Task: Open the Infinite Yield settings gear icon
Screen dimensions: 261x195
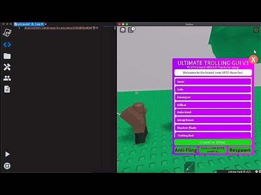Action: click(x=260, y=172)
